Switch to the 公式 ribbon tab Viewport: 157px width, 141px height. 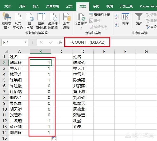click(69, 6)
